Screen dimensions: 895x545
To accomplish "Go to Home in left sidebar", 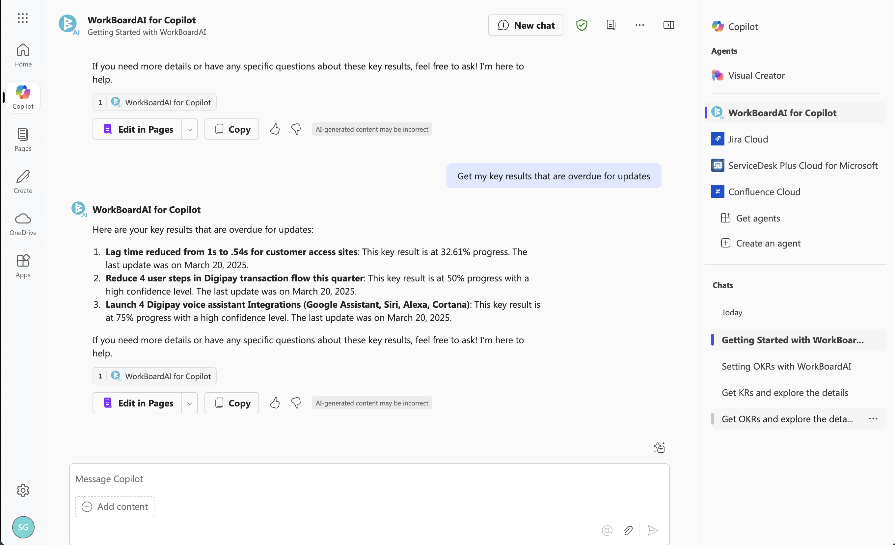I will (x=23, y=55).
